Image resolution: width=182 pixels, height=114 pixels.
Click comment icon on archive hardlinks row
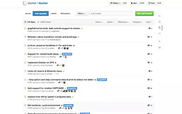[148, 46]
